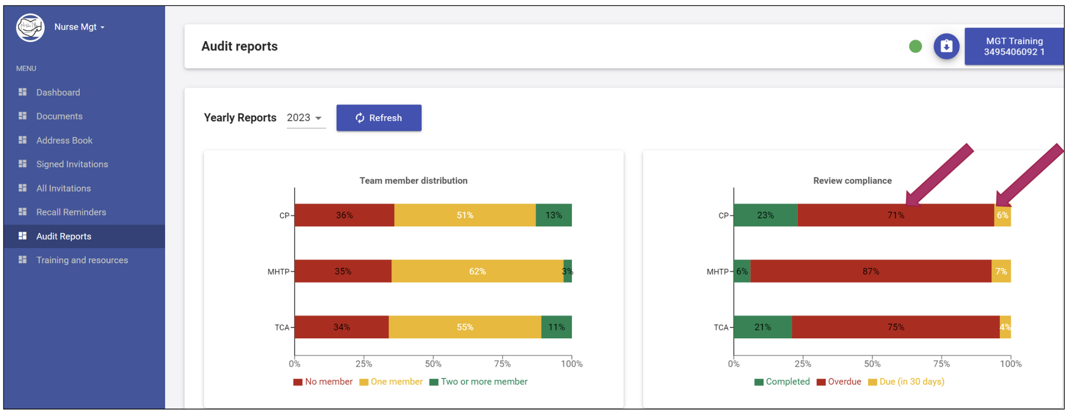1069x413 pixels.
Task: Toggle the Completed legend entry
Action: pyautogui.click(x=782, y=382)
